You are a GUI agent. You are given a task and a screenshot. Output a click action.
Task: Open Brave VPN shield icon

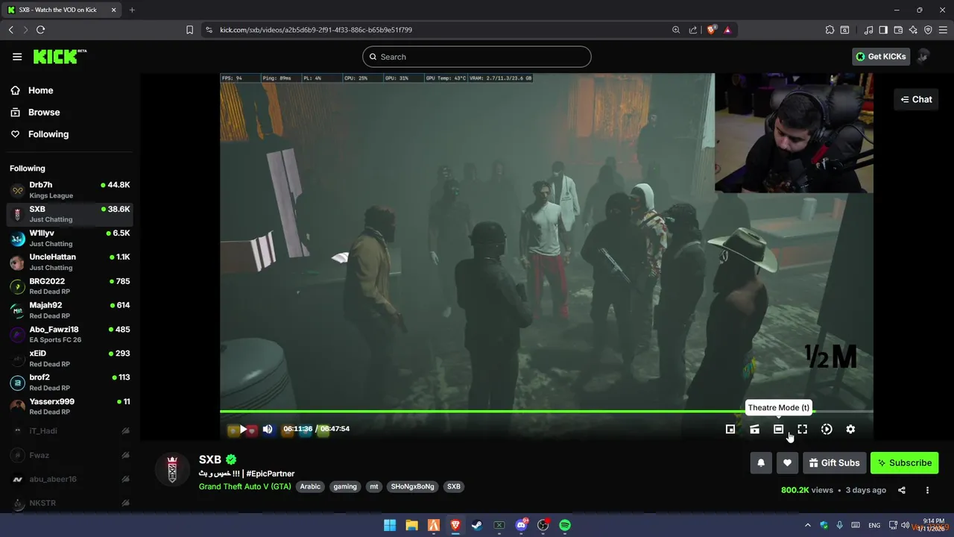pos(928,30)
